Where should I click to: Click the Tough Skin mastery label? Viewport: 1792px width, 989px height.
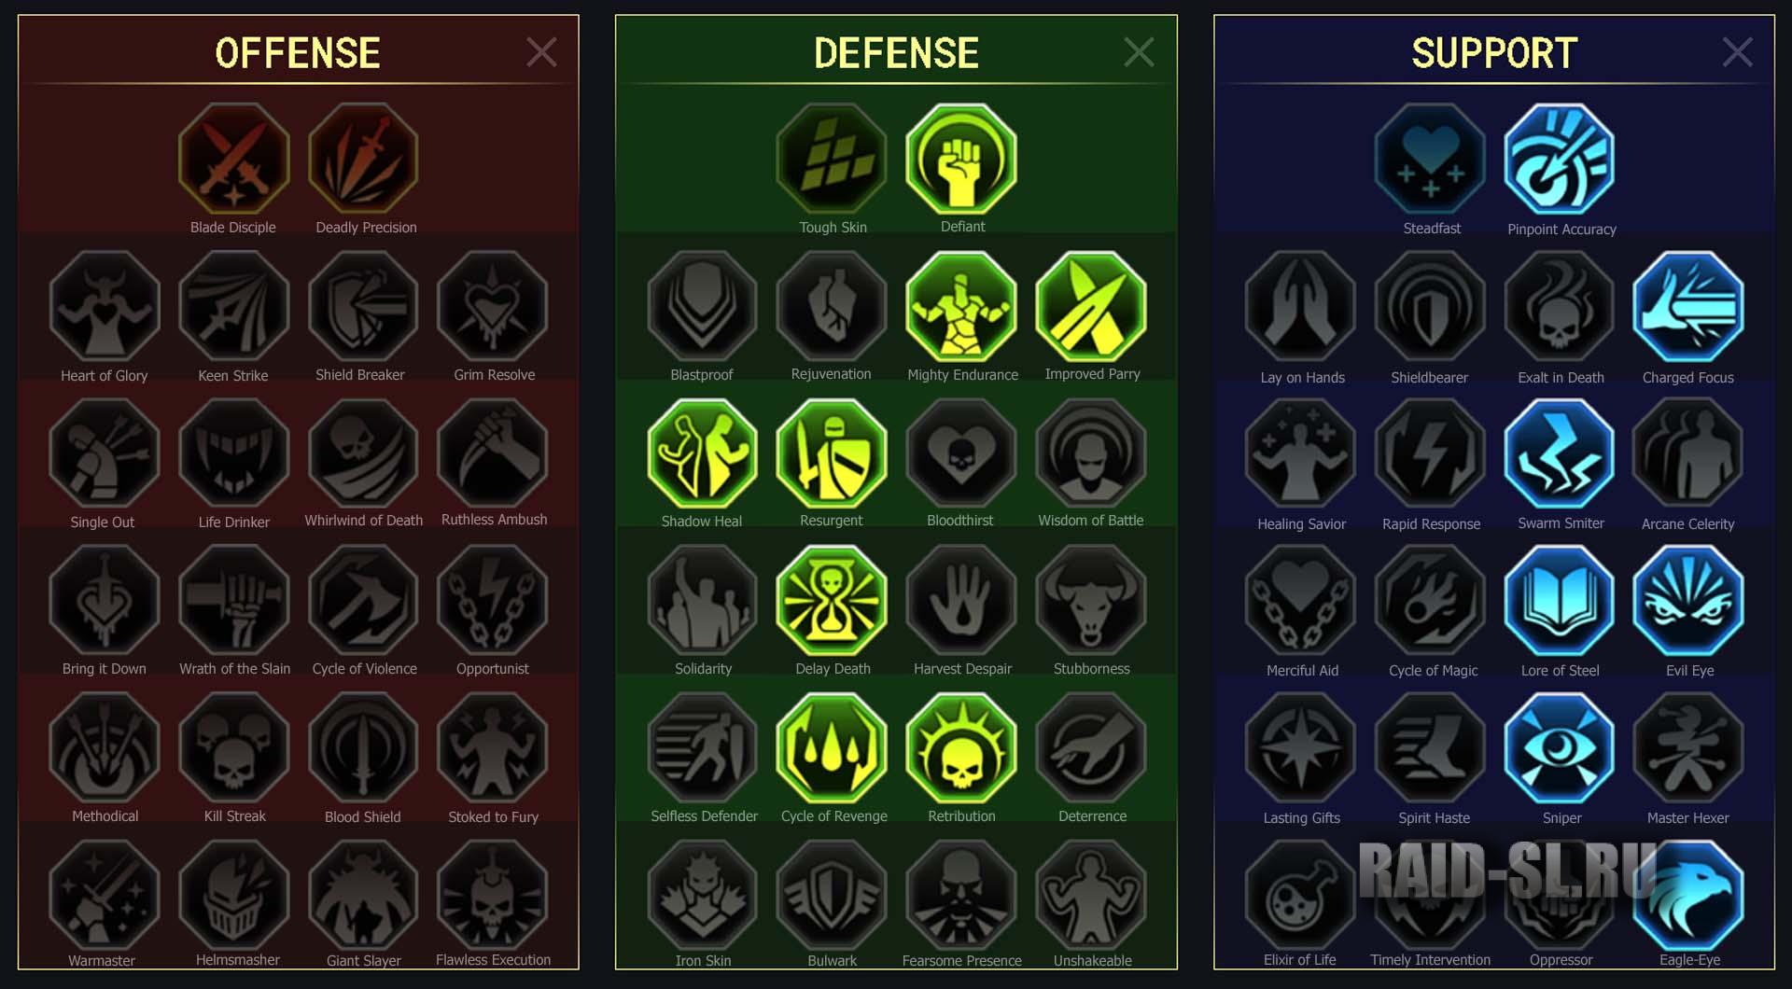tap(833, 227)
